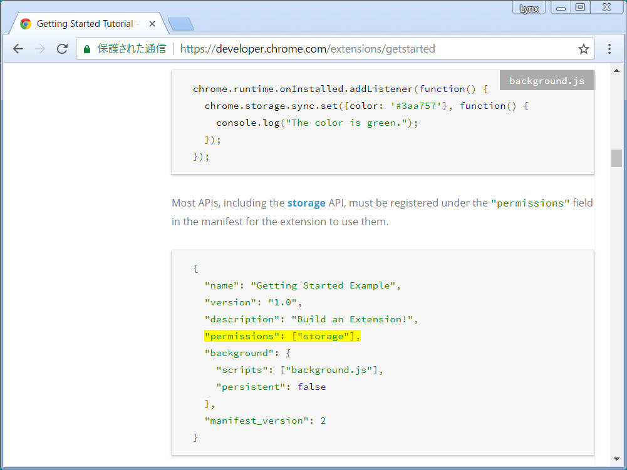The image size is (627, 470).
Task: Expand the browser options via three-dot menu
Action: 609,48
